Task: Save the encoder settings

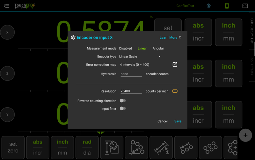Action: click(x=178, y=121)
